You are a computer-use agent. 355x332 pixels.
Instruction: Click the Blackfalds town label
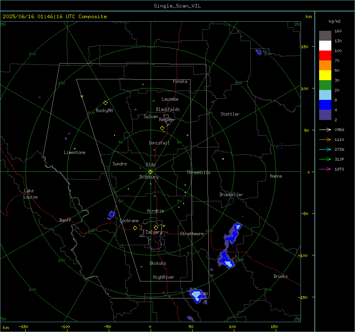168,109
